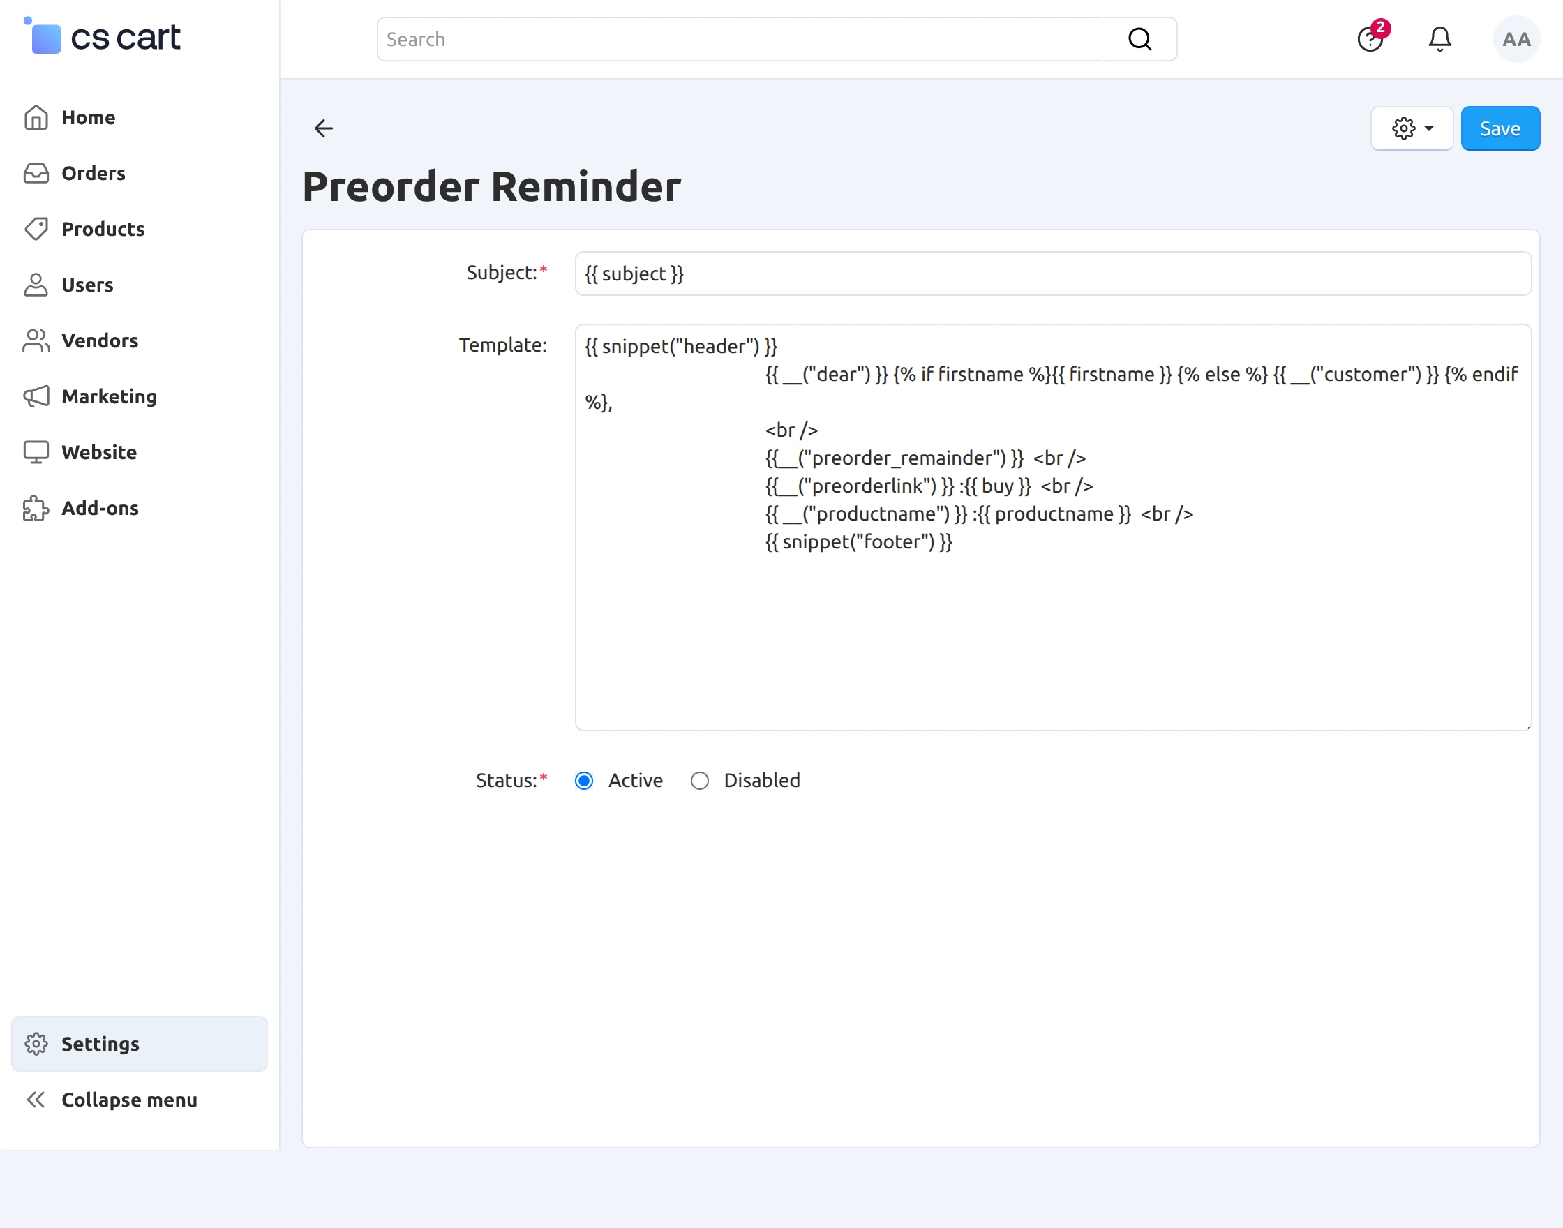Open the gear dropdown near Save
This screenshot has height=1228, width=1563.
click(x=1412, y=128)
